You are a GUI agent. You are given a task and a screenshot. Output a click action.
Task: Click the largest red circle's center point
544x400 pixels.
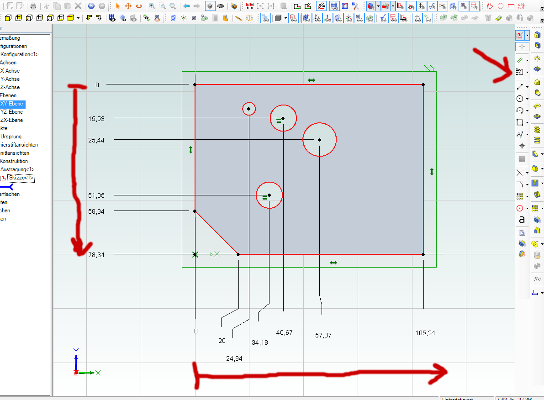click(320, 140)
